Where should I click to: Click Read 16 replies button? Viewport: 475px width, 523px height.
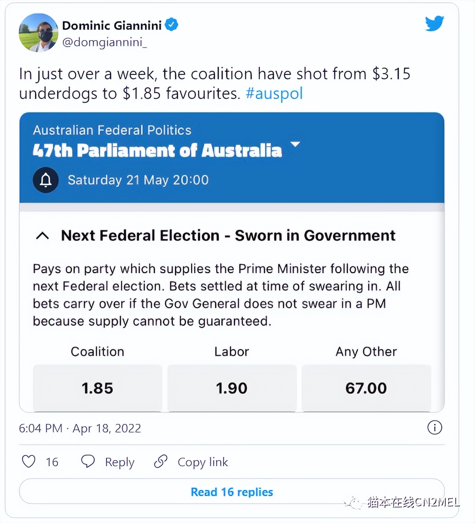pos(232,492)
